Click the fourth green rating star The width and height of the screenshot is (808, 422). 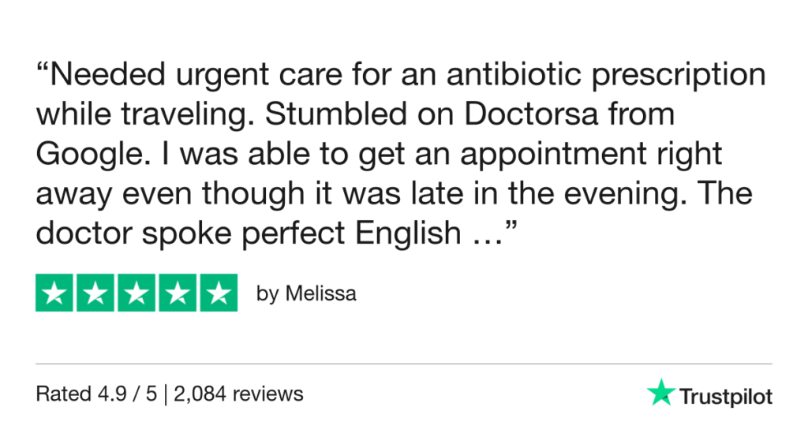pyautogui.click(x=177, y=293)
